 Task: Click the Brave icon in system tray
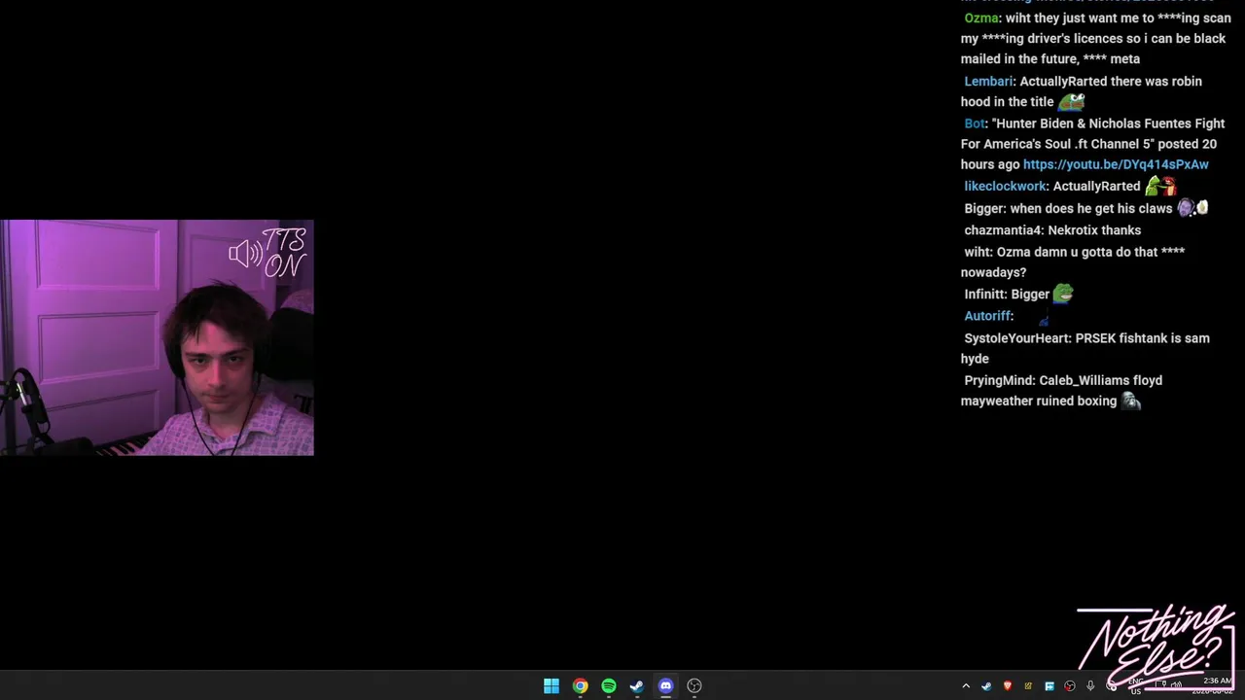(x=1008, y=685)
